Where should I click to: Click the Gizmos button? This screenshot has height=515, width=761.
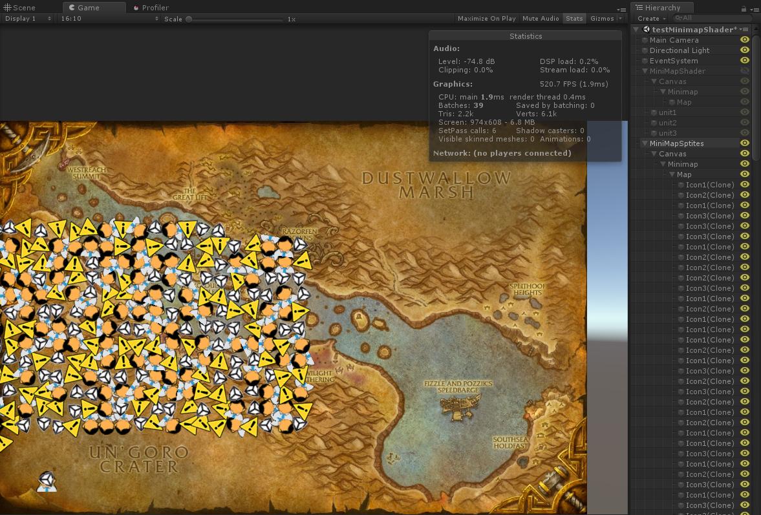(x=602, y=19)
